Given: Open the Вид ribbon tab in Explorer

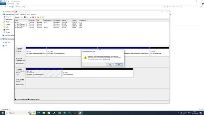Looking at the screenshot, I should [x=18, y=4].
